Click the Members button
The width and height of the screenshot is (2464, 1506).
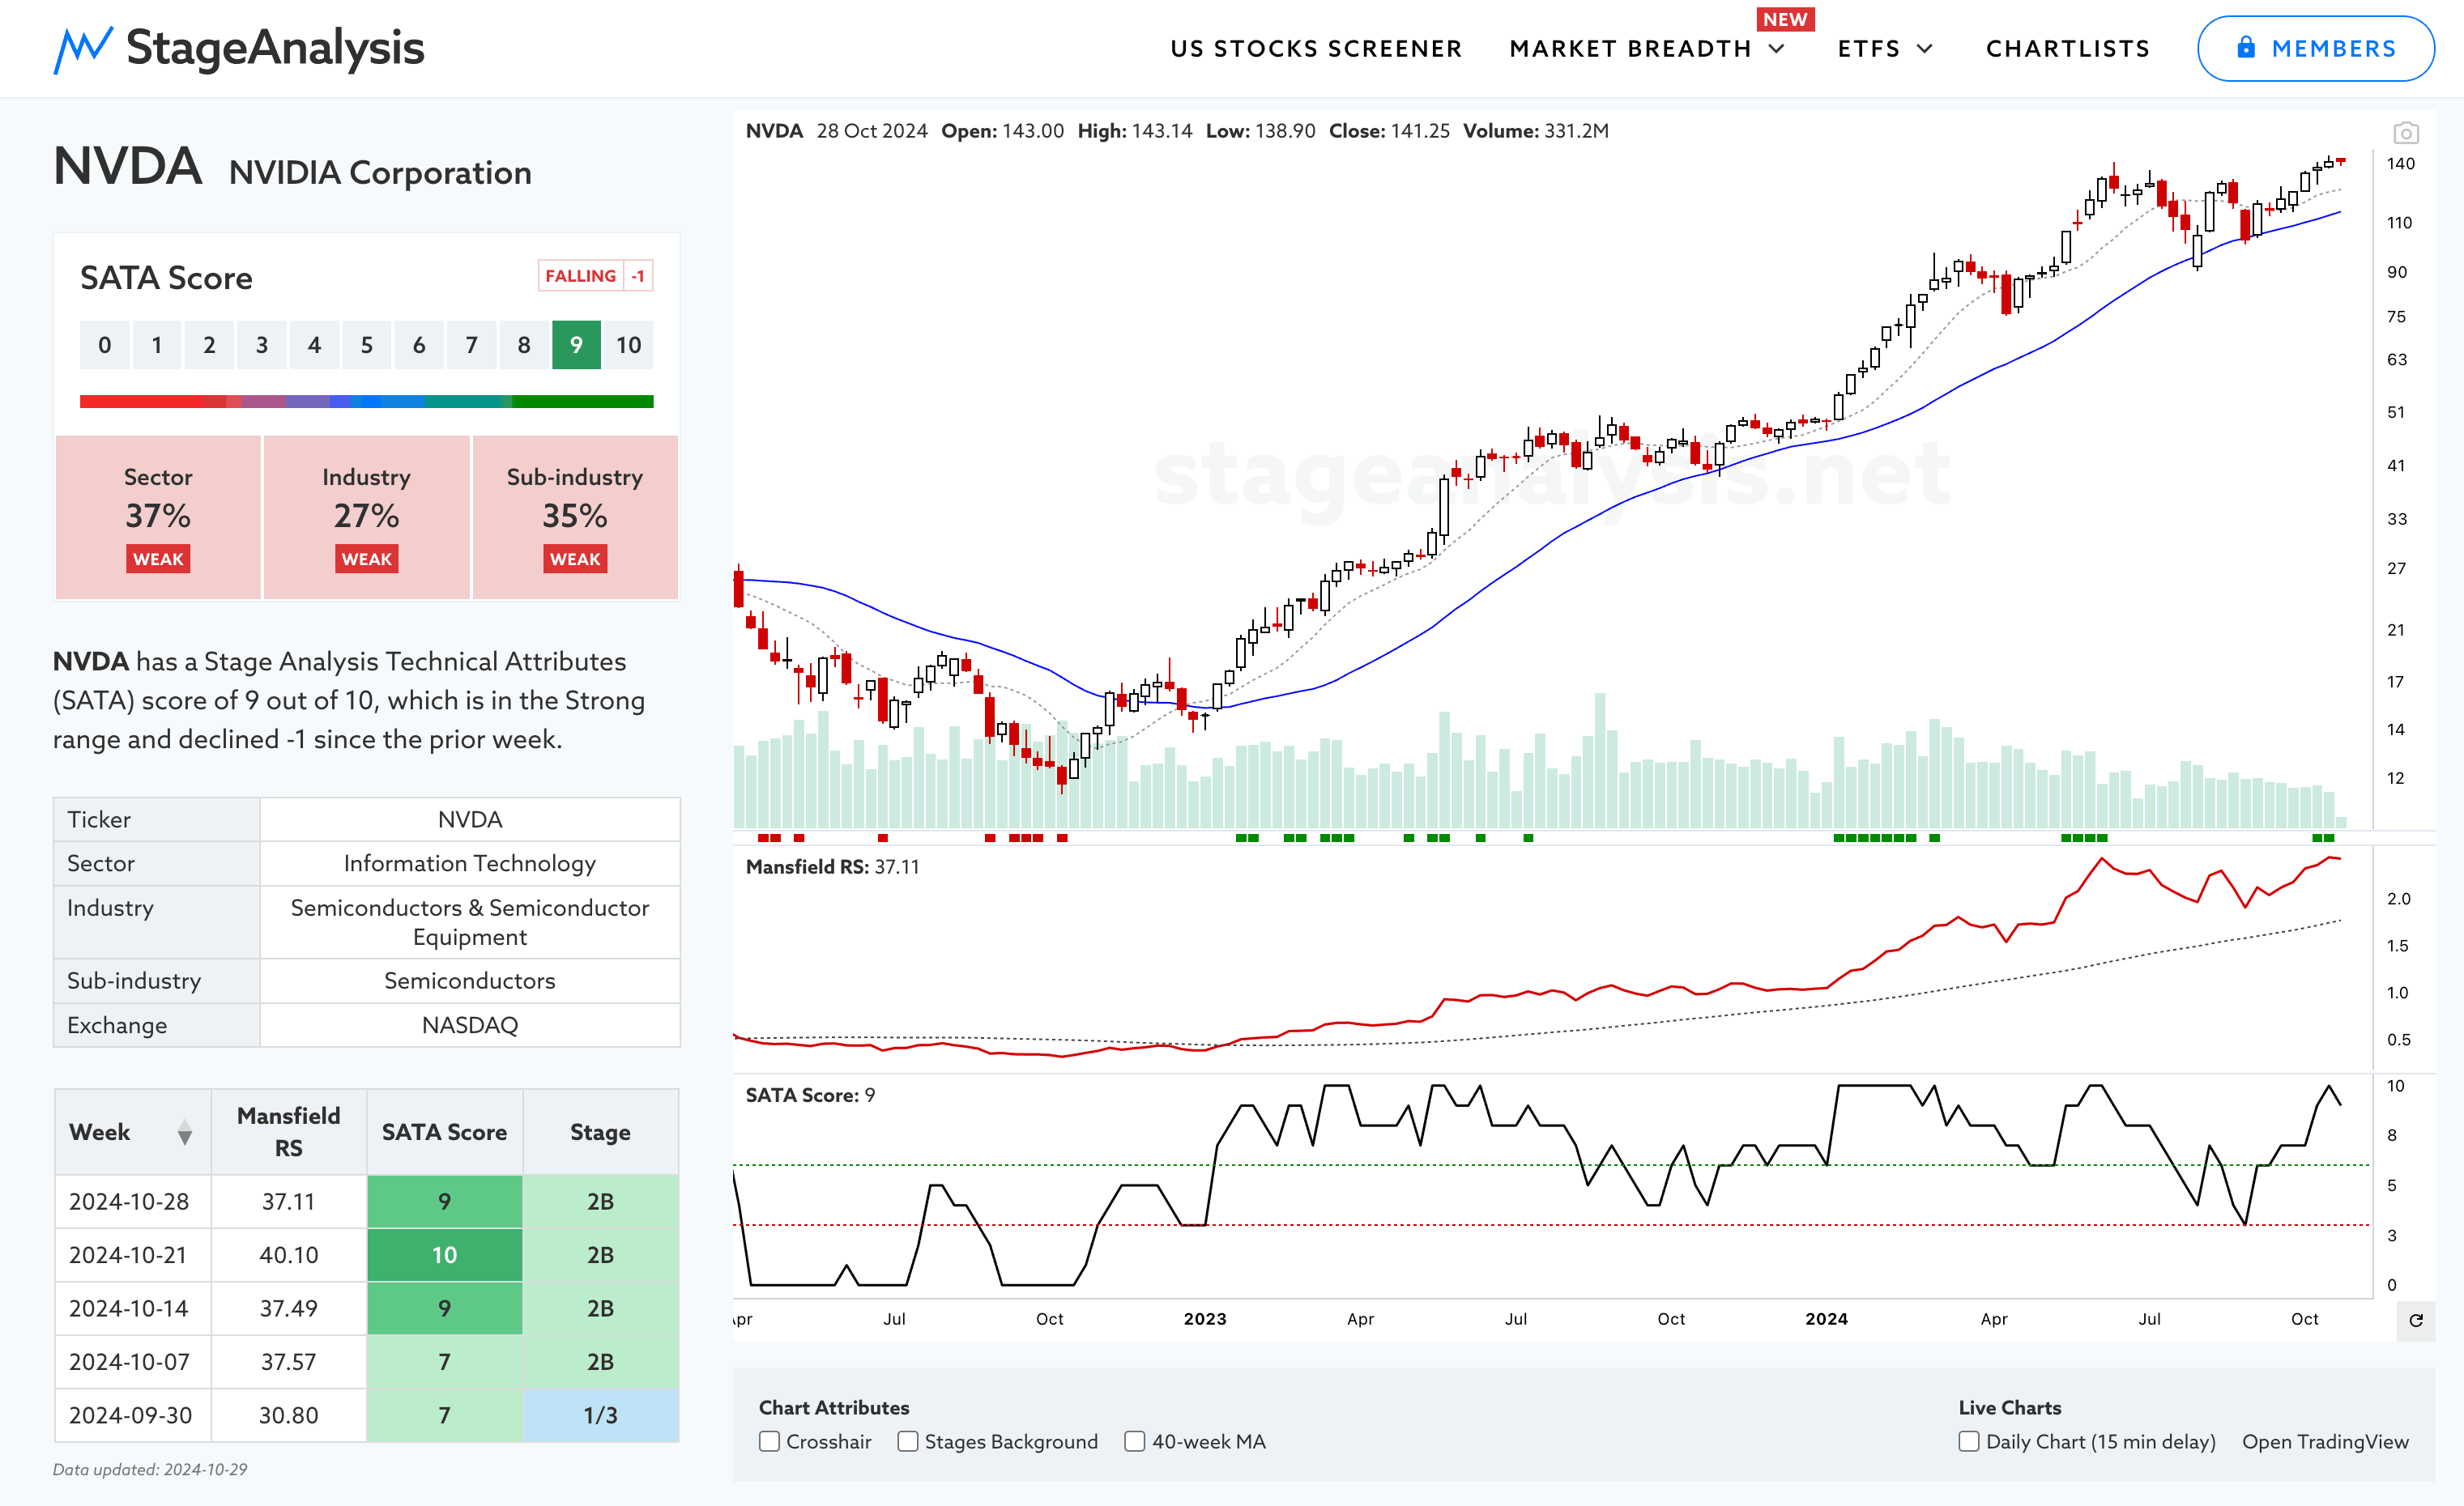point(2315,48)
